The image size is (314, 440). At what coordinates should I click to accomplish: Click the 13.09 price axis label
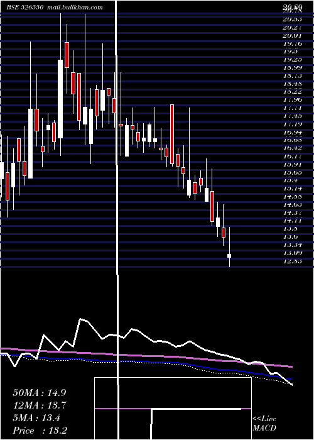click(293, 253)
